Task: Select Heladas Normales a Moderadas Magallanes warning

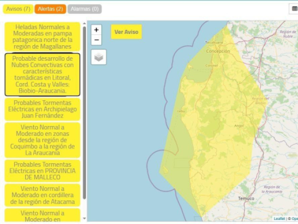Action: click(42, 36)
